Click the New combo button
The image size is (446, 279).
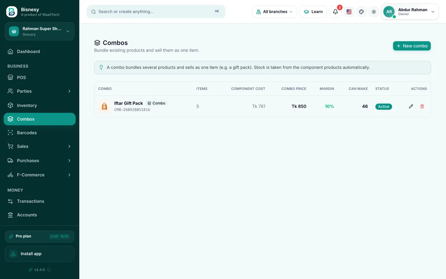(x=412, y=46)
